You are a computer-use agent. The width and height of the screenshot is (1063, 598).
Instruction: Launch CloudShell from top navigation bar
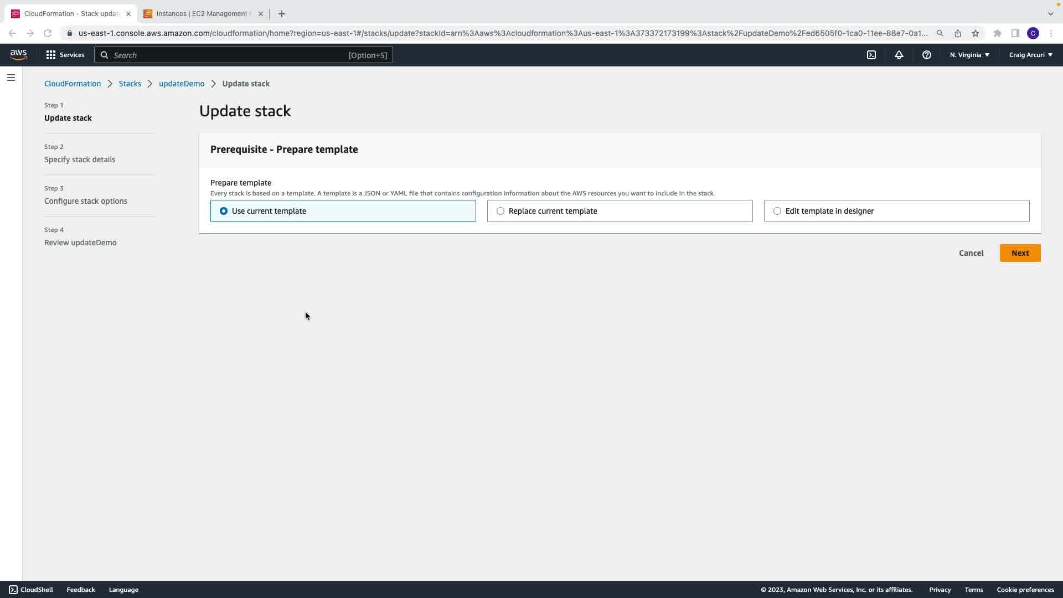pos(871,55)
